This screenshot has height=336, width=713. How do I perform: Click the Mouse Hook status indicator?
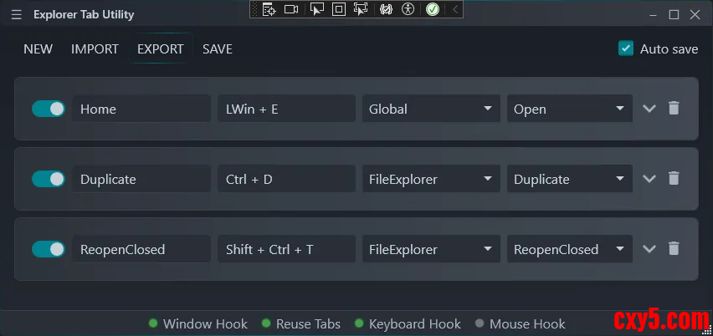pos(521,323)
